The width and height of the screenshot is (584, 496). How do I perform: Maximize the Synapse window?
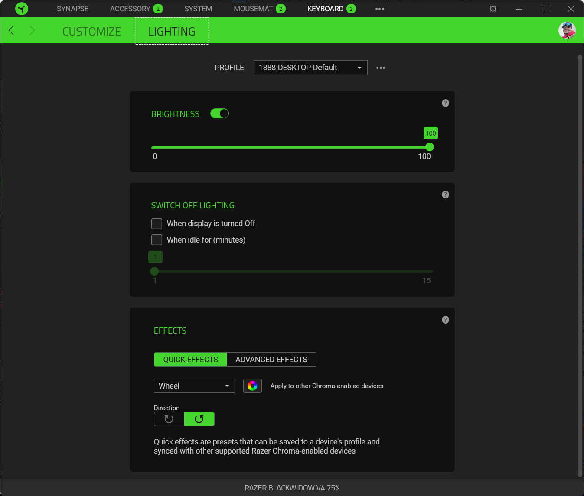click(545, 9)
